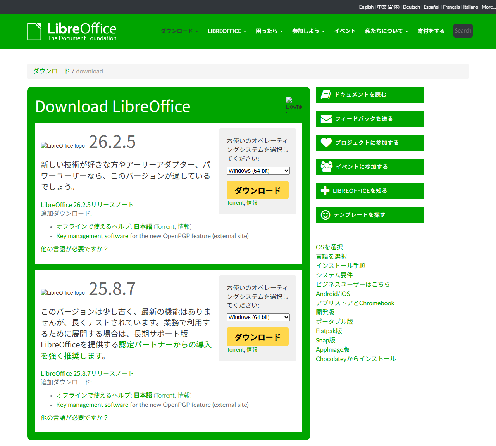The width and height of the screenshot is (496, 446).
Task: Click Torrent link under the 26.2.5 download button
Action: click(x=235, y=203)
